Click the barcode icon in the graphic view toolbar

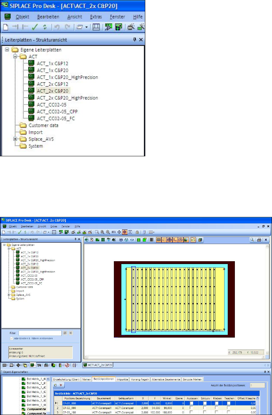[x=152, y=240]
